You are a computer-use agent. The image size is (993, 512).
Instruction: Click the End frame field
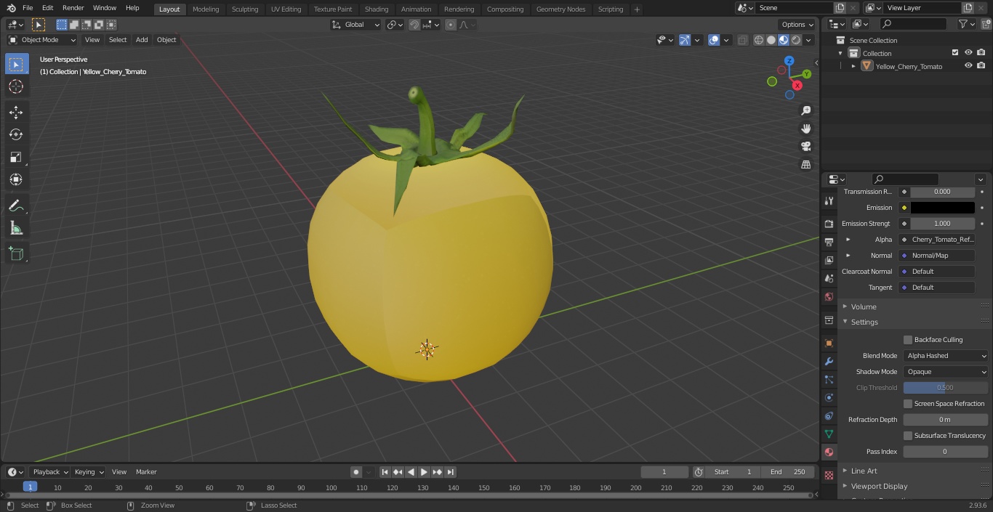click(x=788, y=472)
